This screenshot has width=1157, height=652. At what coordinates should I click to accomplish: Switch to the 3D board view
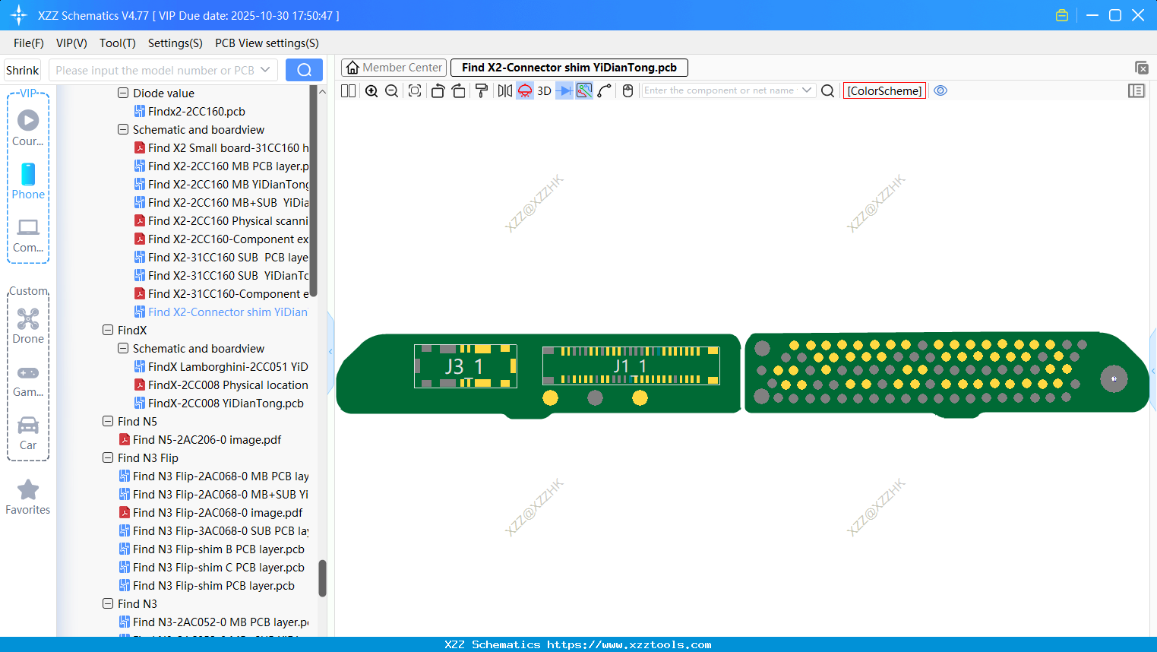pos(544,90)
